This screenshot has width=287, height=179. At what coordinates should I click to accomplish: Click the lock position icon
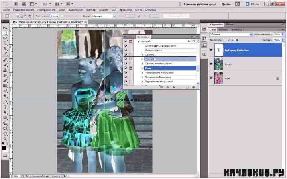[233, 40]
